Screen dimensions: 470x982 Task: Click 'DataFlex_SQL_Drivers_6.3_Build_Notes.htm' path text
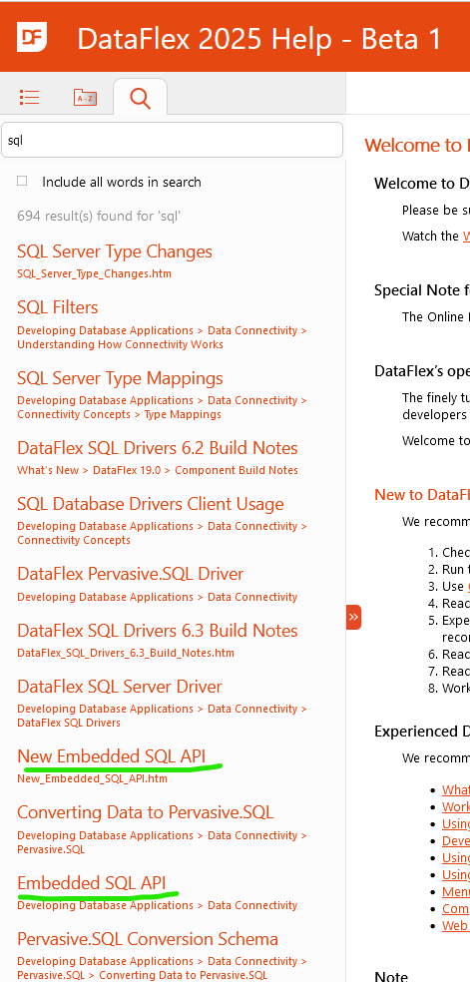tap(126, 653)
